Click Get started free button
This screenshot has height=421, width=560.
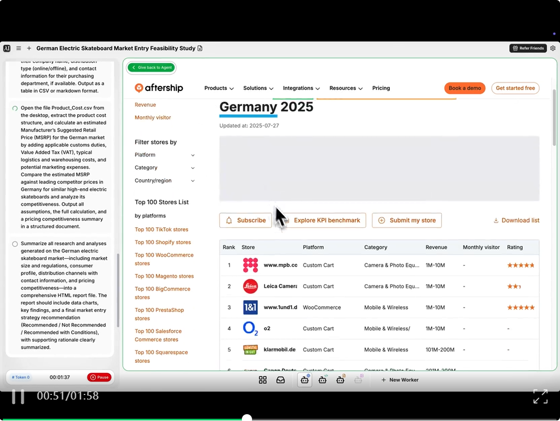[x=515, y=88]
